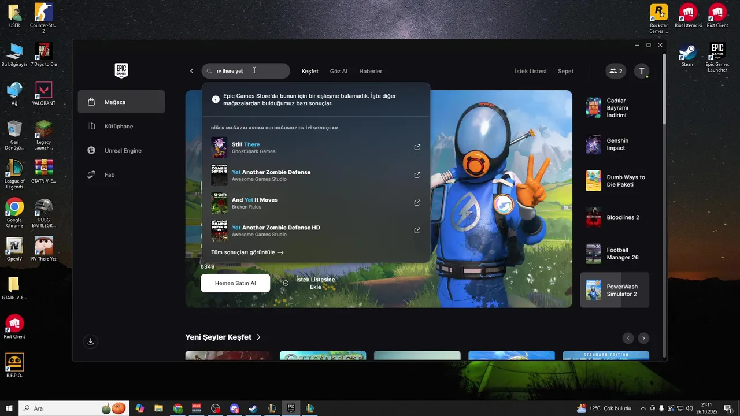This screenshot has width=740, height=416.
Task: Open external link for Yet Another Zombie Defense HD
Action: [417, 231]
